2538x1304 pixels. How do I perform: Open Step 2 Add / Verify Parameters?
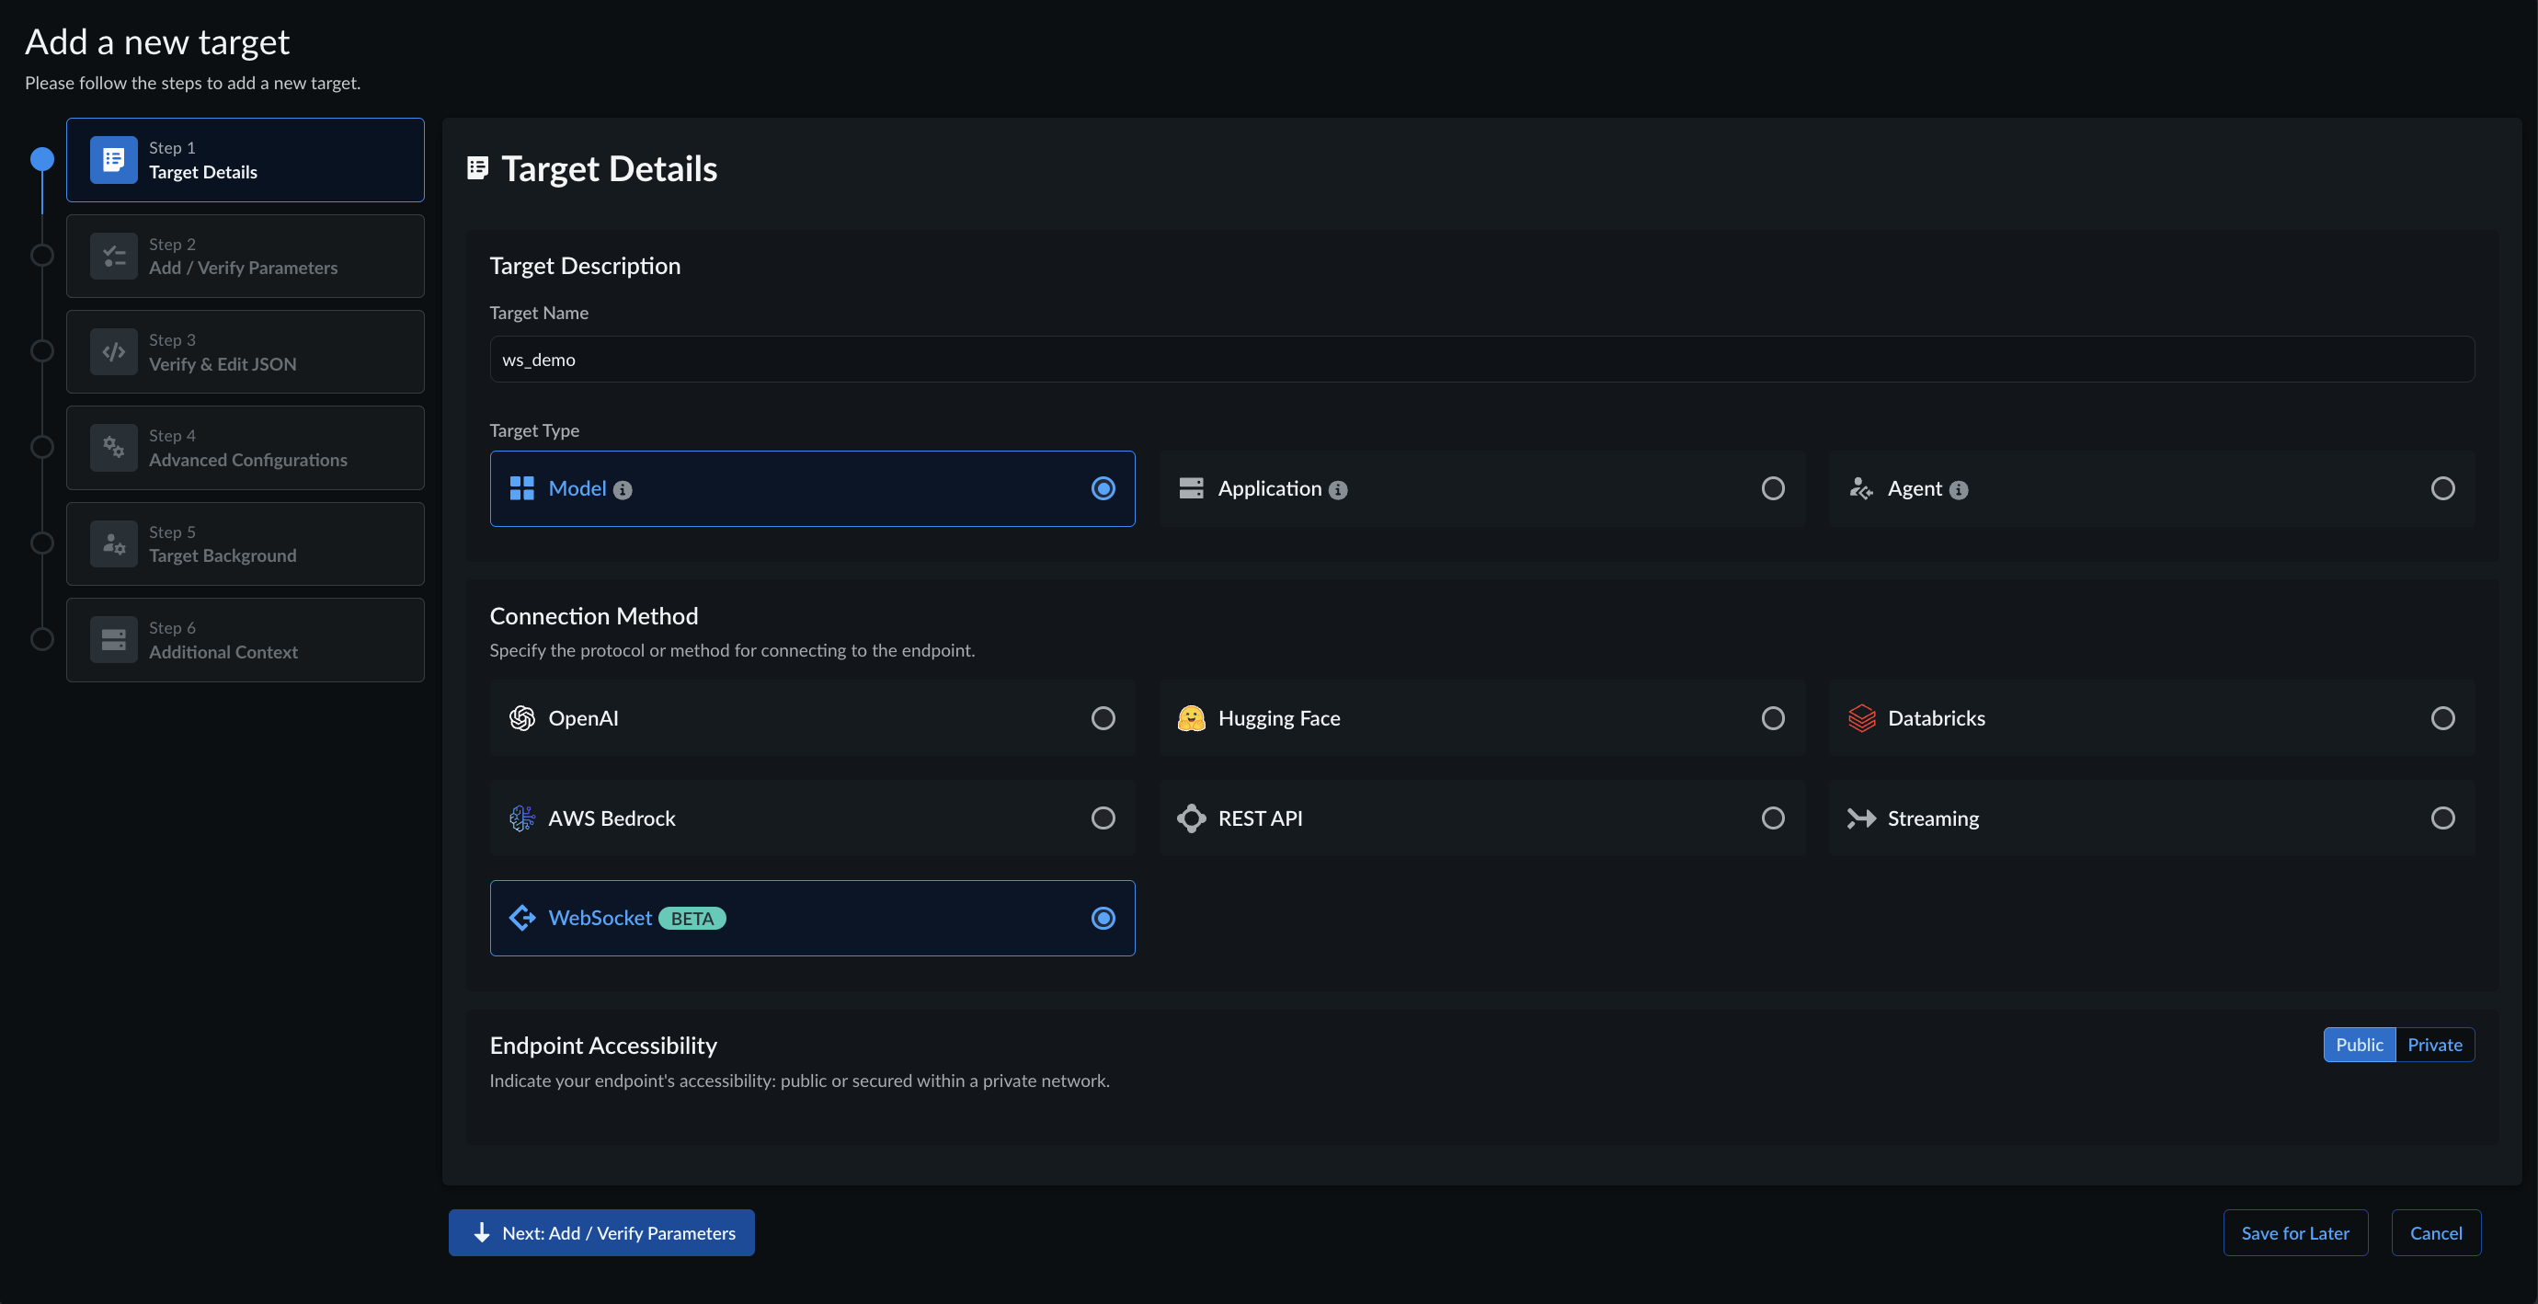pos(246,257)
